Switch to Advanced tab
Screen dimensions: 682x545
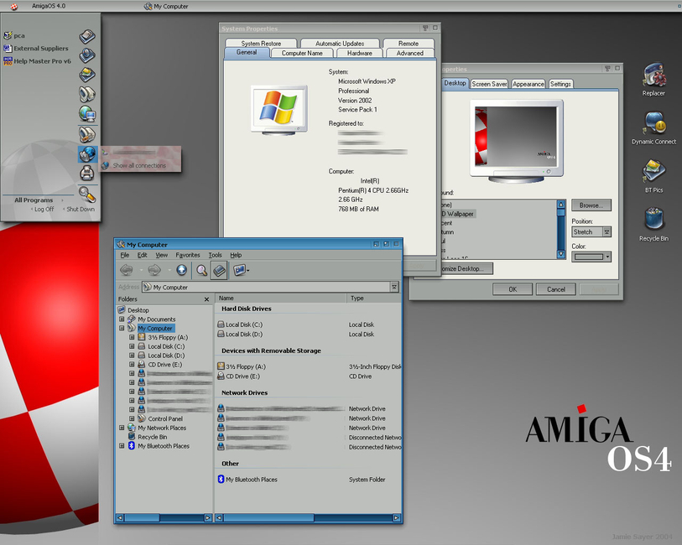tap(409, 53)
